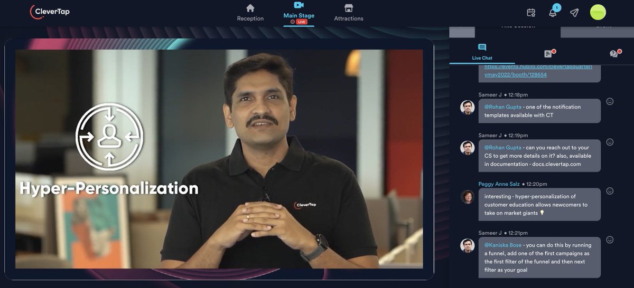React to Sameer J's 12:21pm funnel message
Screen dimensions: 634x288
610,239
